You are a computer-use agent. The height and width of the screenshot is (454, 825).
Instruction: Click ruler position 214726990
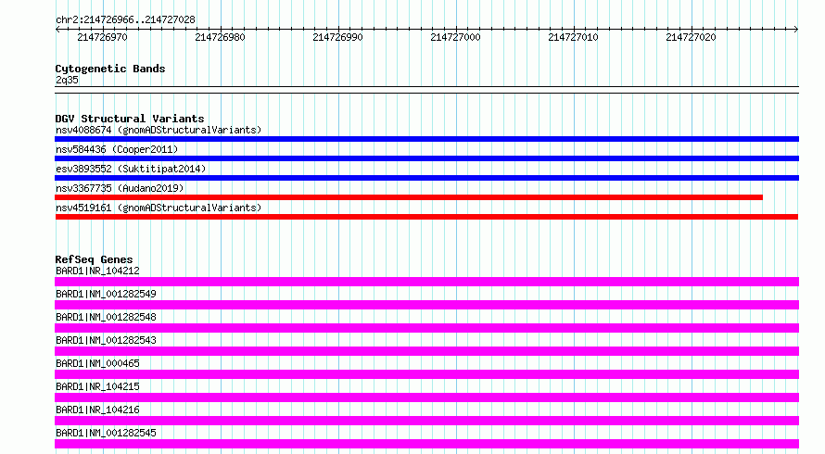[337, 37]
